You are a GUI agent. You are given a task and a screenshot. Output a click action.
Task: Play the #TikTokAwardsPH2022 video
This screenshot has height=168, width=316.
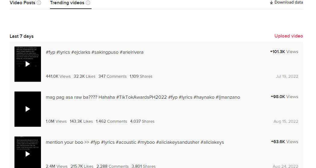point(28,109)
